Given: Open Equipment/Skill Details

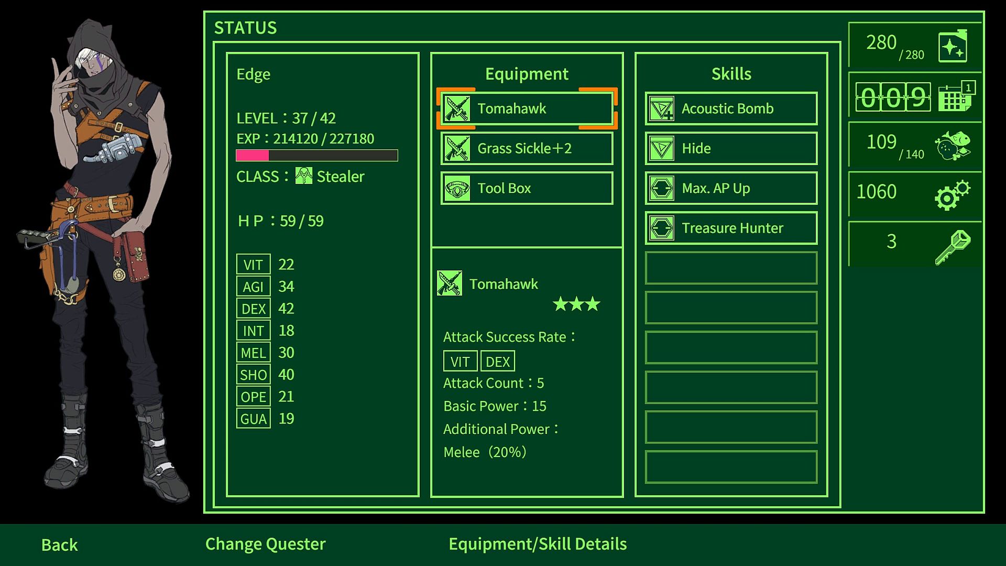Looking at the screenshot, I should tap(537, 544).
